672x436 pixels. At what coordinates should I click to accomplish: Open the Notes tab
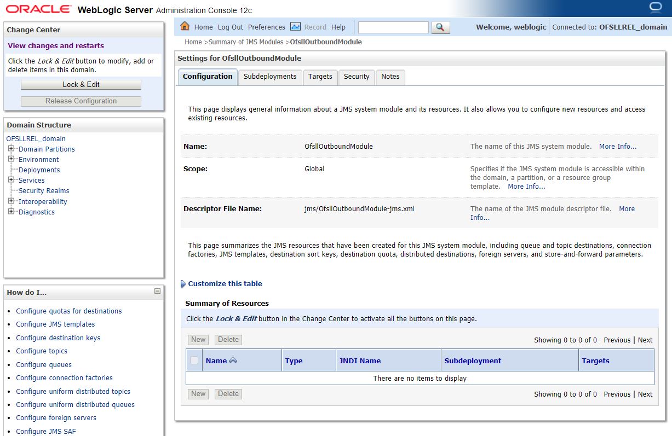click(390, 77)
